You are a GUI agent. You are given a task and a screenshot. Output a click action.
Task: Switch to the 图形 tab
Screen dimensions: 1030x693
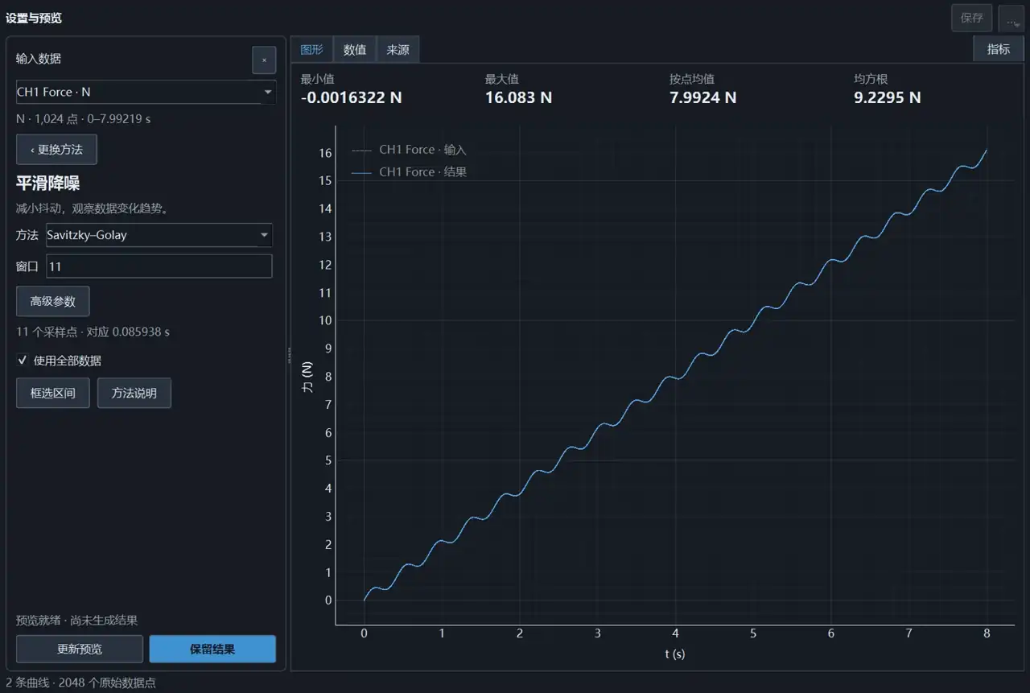[x=311, y=50]
